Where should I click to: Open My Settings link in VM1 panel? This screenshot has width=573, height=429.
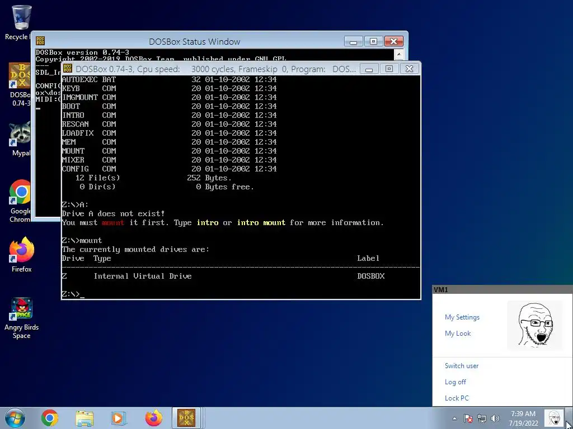click(x=462, y=317)
